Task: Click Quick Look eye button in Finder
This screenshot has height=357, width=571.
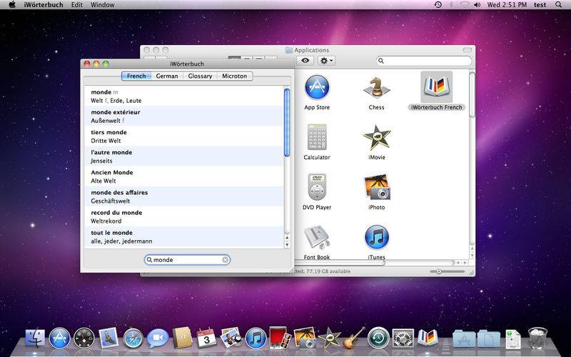Action: 305,61
